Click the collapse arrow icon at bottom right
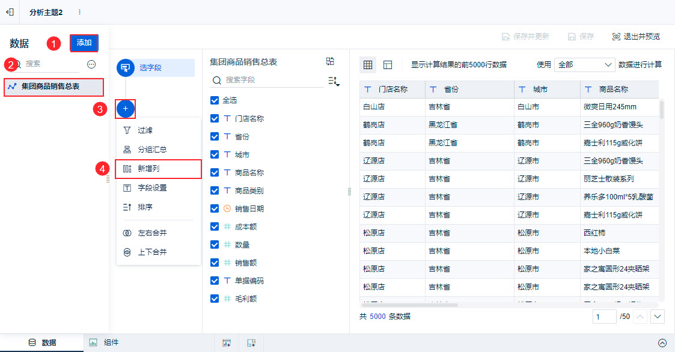The image size is (675, 352). (x=662, y=343)
